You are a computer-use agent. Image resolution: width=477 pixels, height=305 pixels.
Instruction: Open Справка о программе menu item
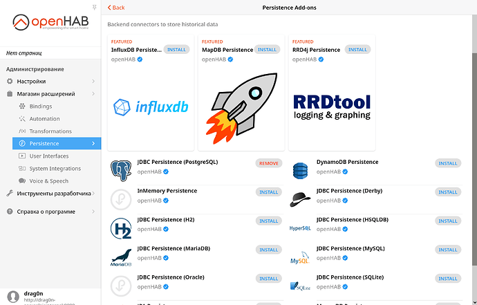click(50, 212)
